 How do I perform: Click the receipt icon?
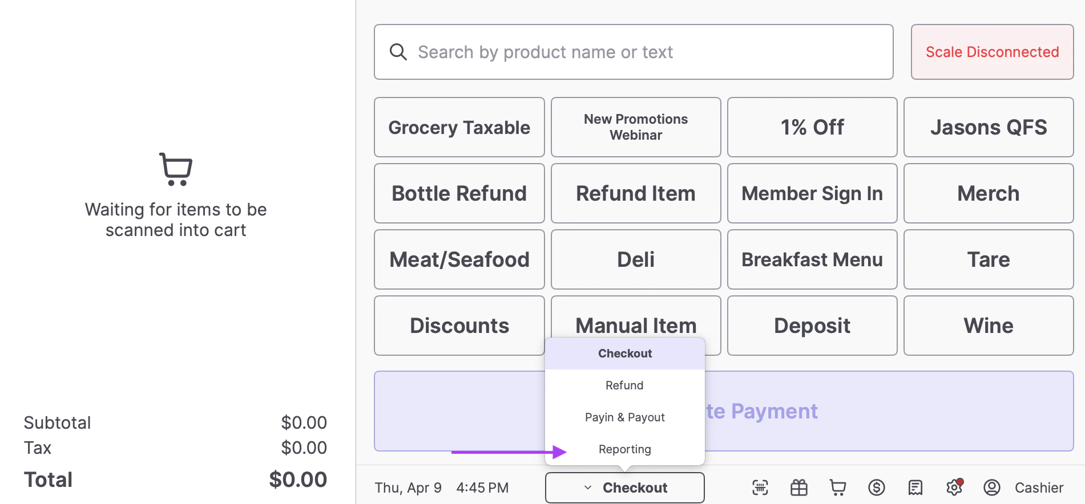click(x=915, y=487)
